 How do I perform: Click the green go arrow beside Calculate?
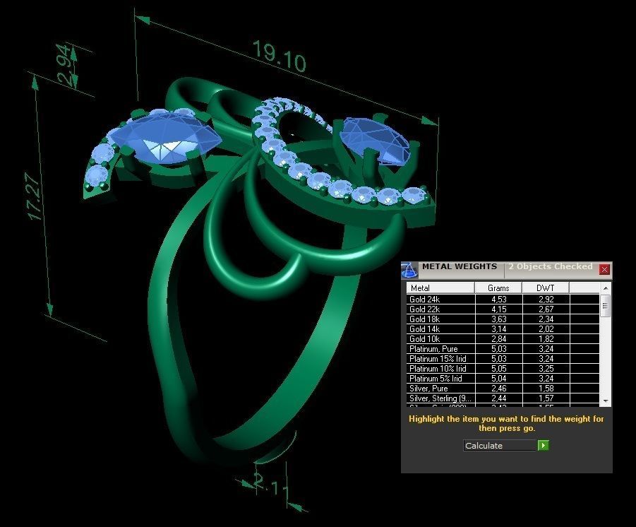[x=543, y=445]
